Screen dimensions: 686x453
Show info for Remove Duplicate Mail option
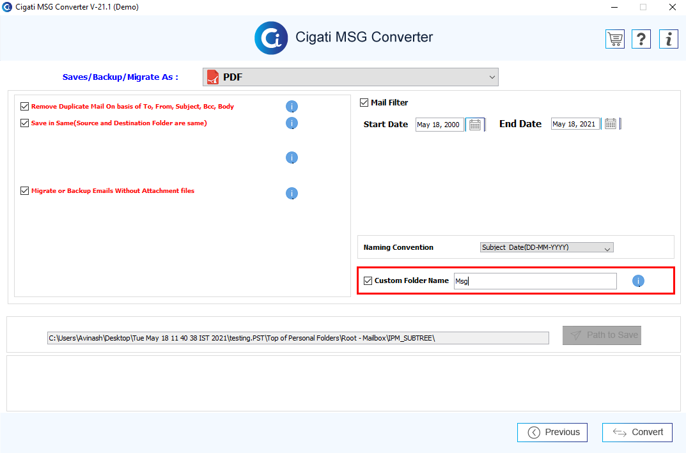[292, 106]
